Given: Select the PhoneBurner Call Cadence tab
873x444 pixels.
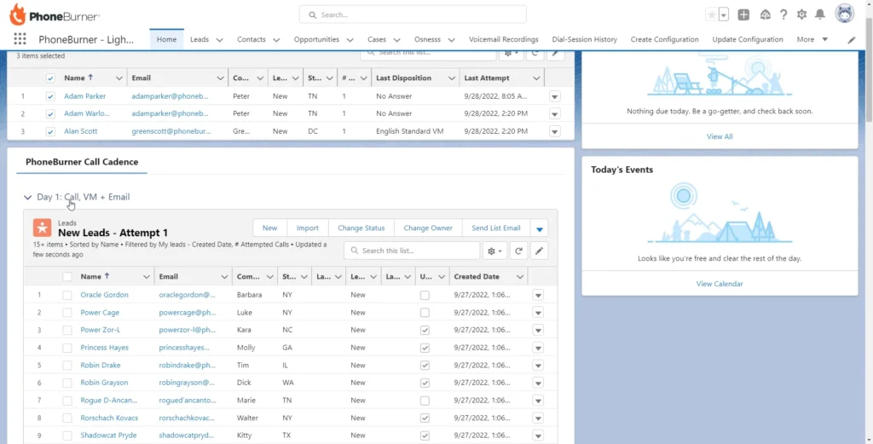Looking at the screenshot, I should coord(82,162).
